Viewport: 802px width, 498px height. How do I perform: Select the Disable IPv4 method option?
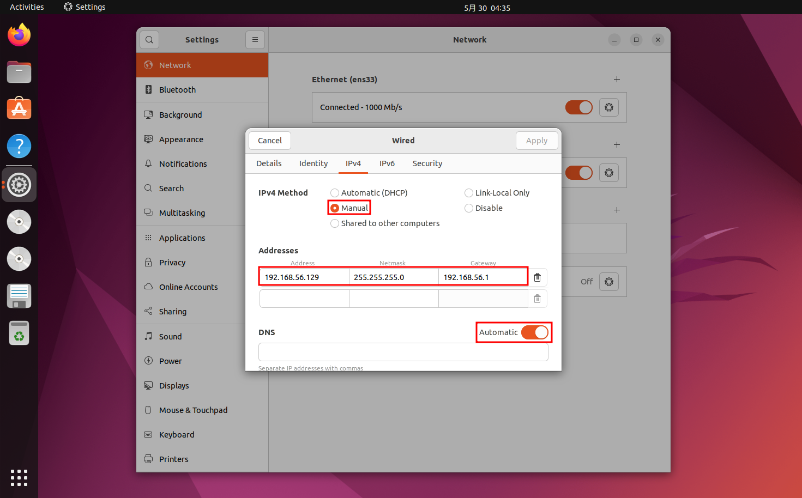(x=469, y=208)
